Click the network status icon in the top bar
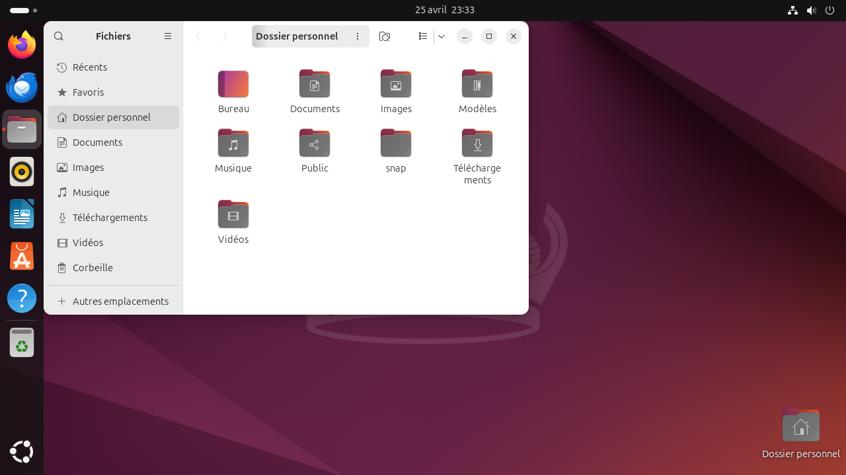This screenshot has height=475, width=846. (792, 10)
